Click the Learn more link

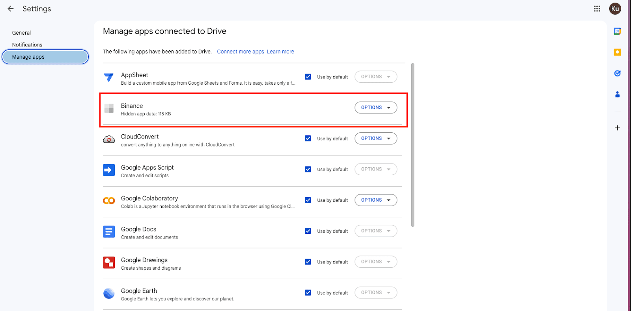280,52
